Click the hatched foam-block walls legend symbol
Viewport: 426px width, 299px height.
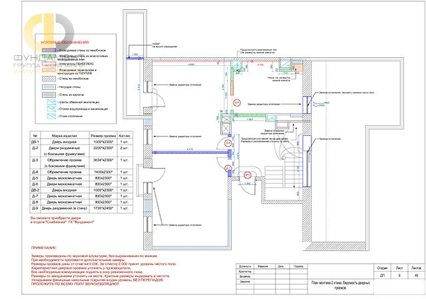[x=49, y=79]
